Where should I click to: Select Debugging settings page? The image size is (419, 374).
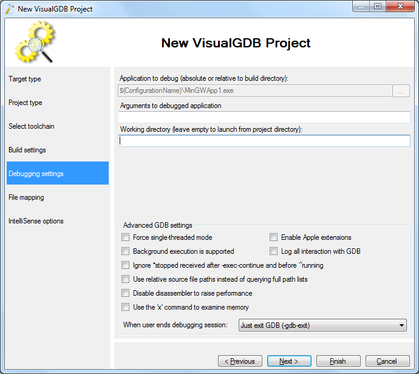(58, 173)
